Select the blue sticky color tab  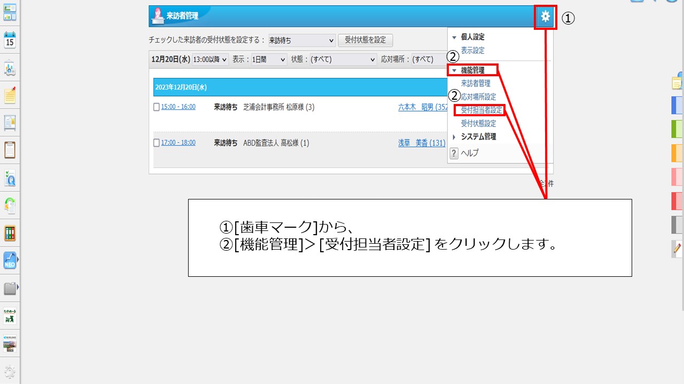678,105
